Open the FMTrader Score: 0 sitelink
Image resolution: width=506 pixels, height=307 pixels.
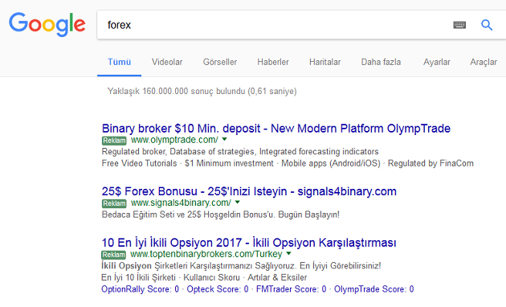(x=291, y=289)
